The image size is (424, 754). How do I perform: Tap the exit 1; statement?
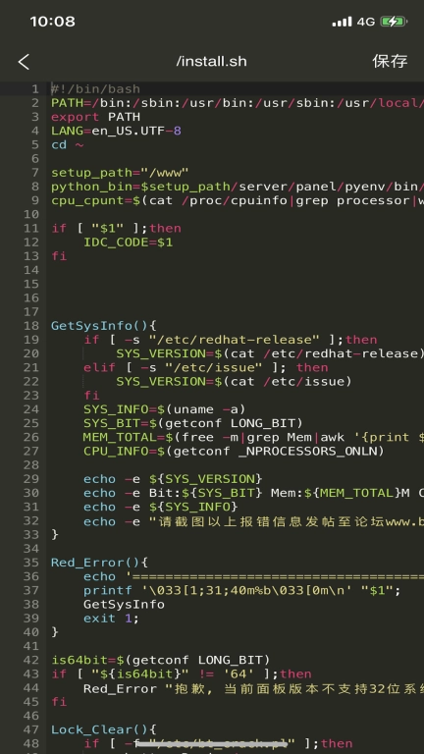[112, 618]
